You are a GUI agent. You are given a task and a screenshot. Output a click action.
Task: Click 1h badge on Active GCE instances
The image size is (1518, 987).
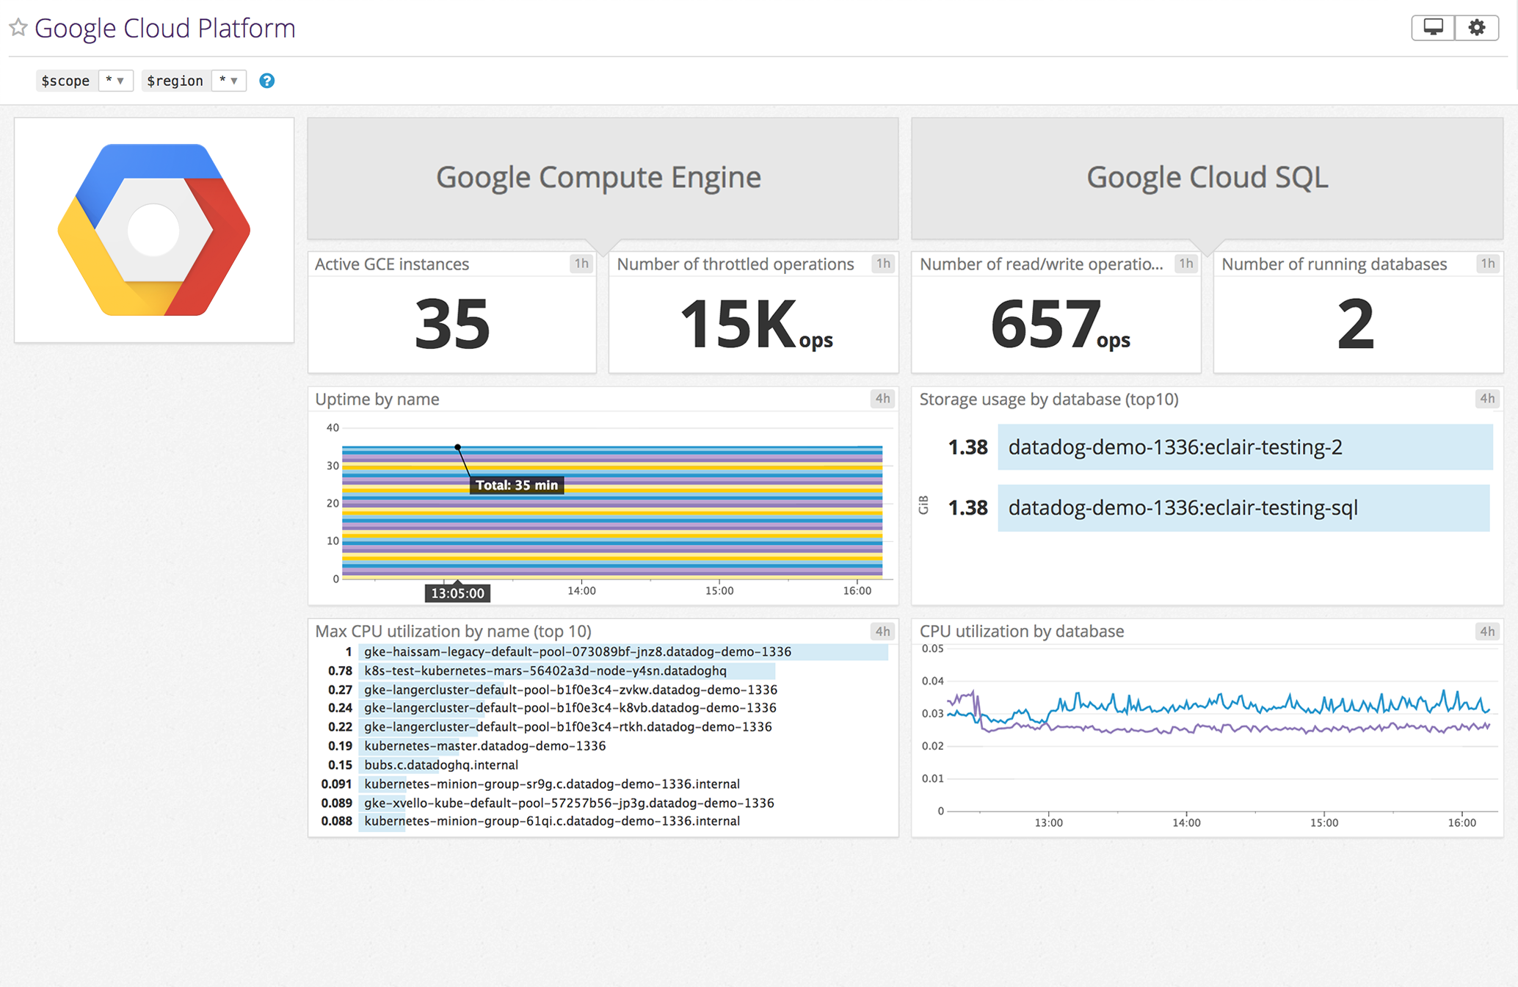point(581,264)
